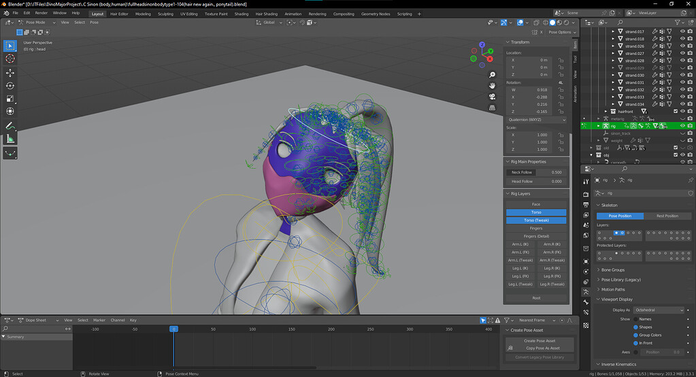Viewport: 696px width, 377px height.
Task: Disable the Shapes show checkbox
Action: (635, 327)
